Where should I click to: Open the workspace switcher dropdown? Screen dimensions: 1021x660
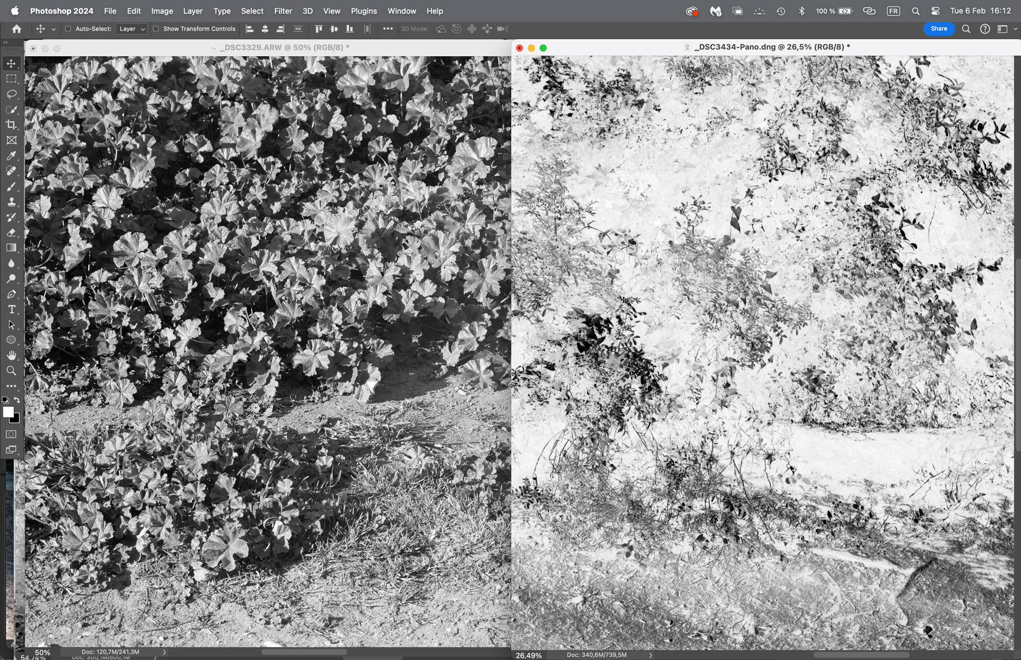point(1006,28)
